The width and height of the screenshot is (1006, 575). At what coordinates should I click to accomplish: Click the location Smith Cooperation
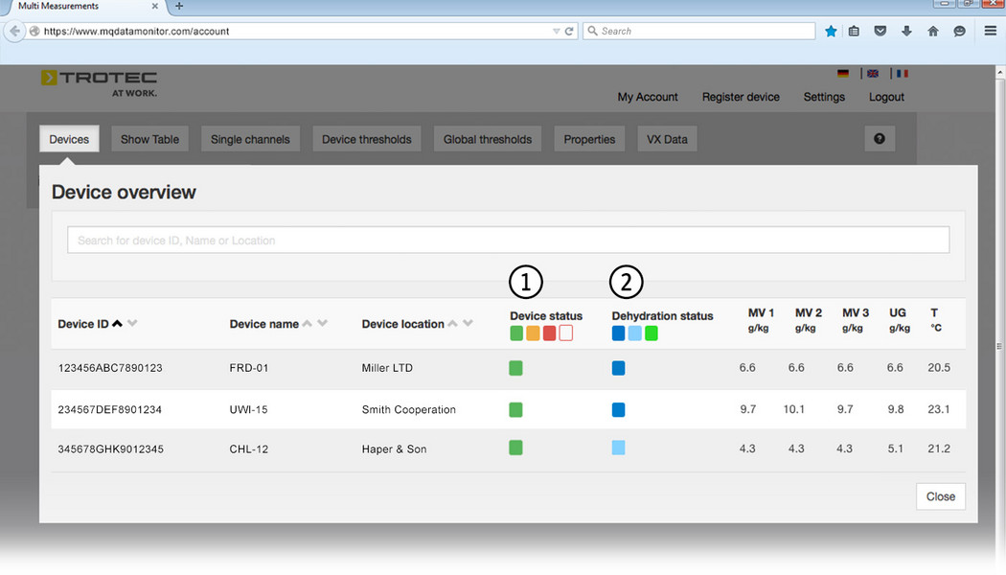[409, 409]
